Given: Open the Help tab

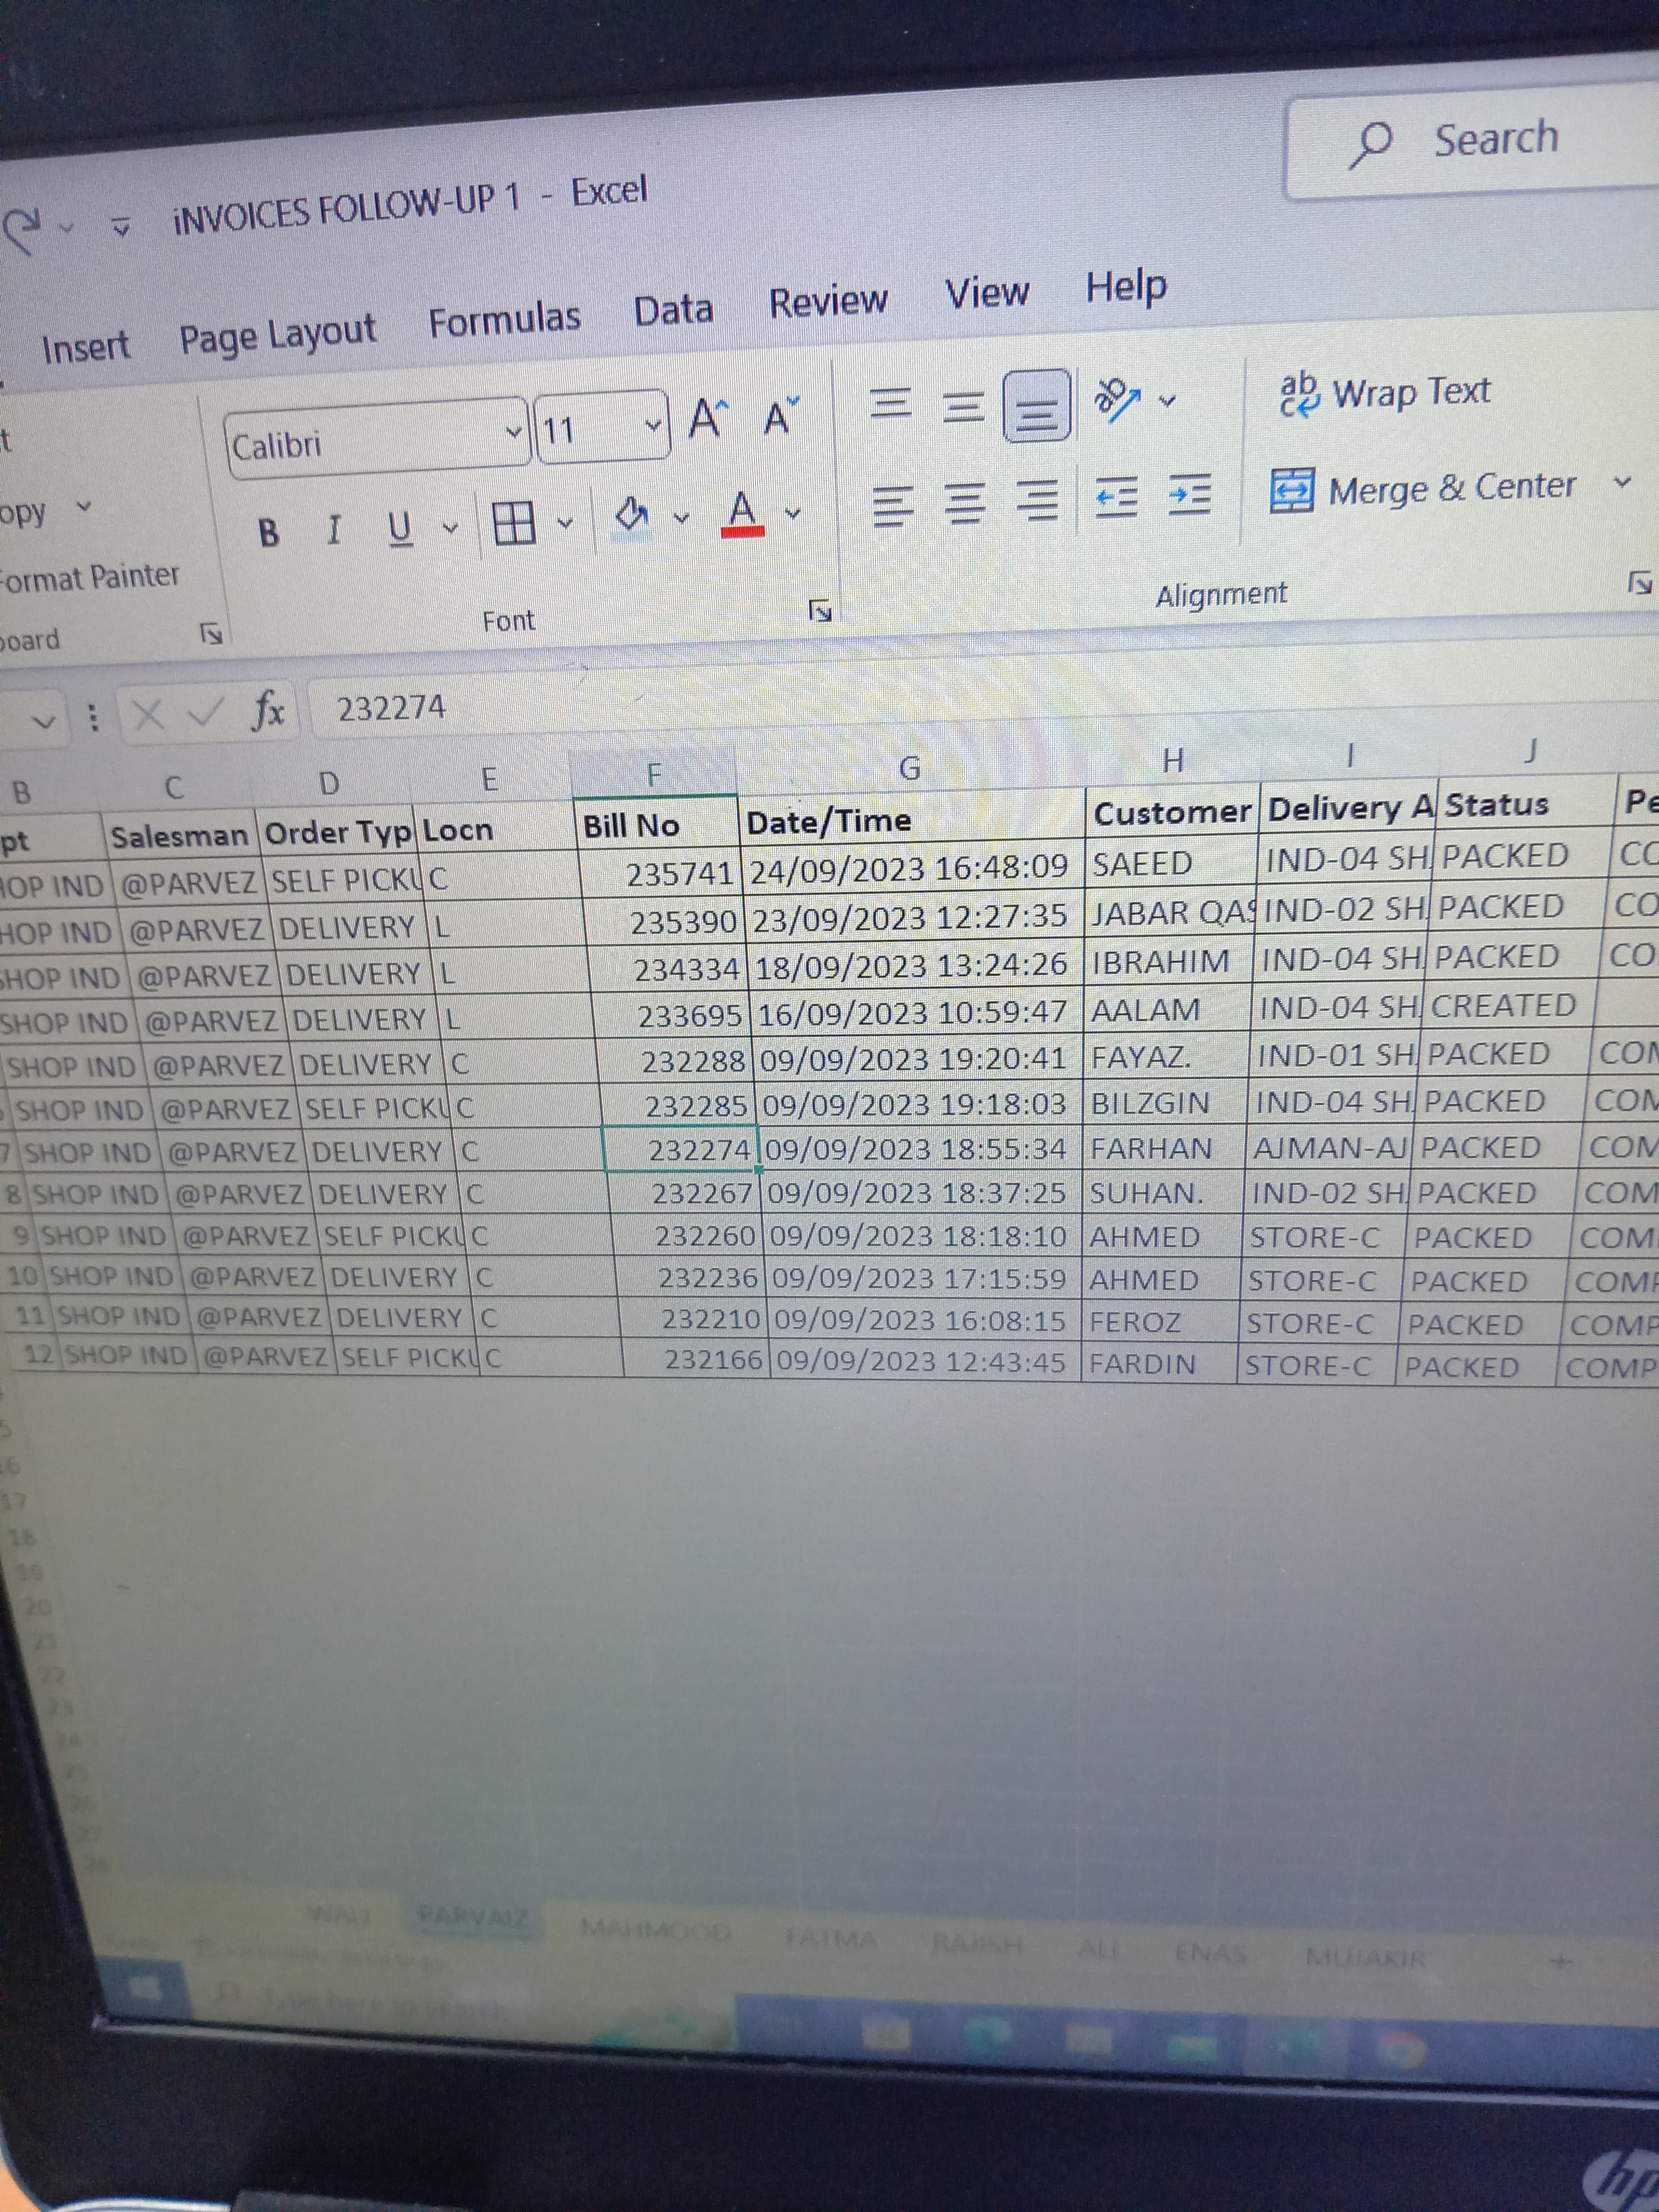Looking at the screenshot, I should point(1126,286).
